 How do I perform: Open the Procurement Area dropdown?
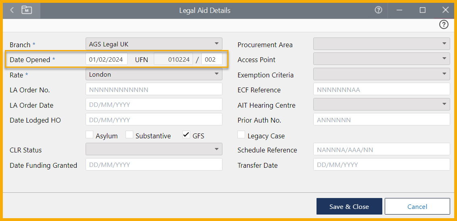[x=382, y=44]
